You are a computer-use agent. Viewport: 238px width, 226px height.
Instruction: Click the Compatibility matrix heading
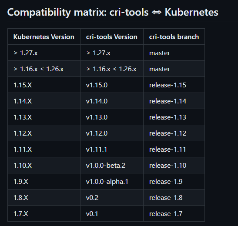113,12
